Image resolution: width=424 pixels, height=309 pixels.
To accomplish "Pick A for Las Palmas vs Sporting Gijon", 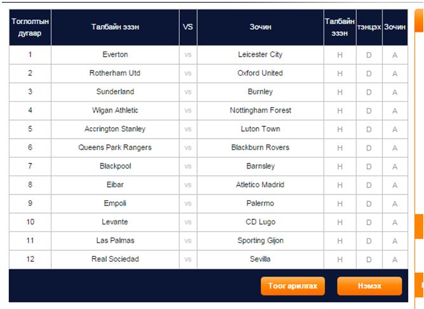I will tap(395, 241).
